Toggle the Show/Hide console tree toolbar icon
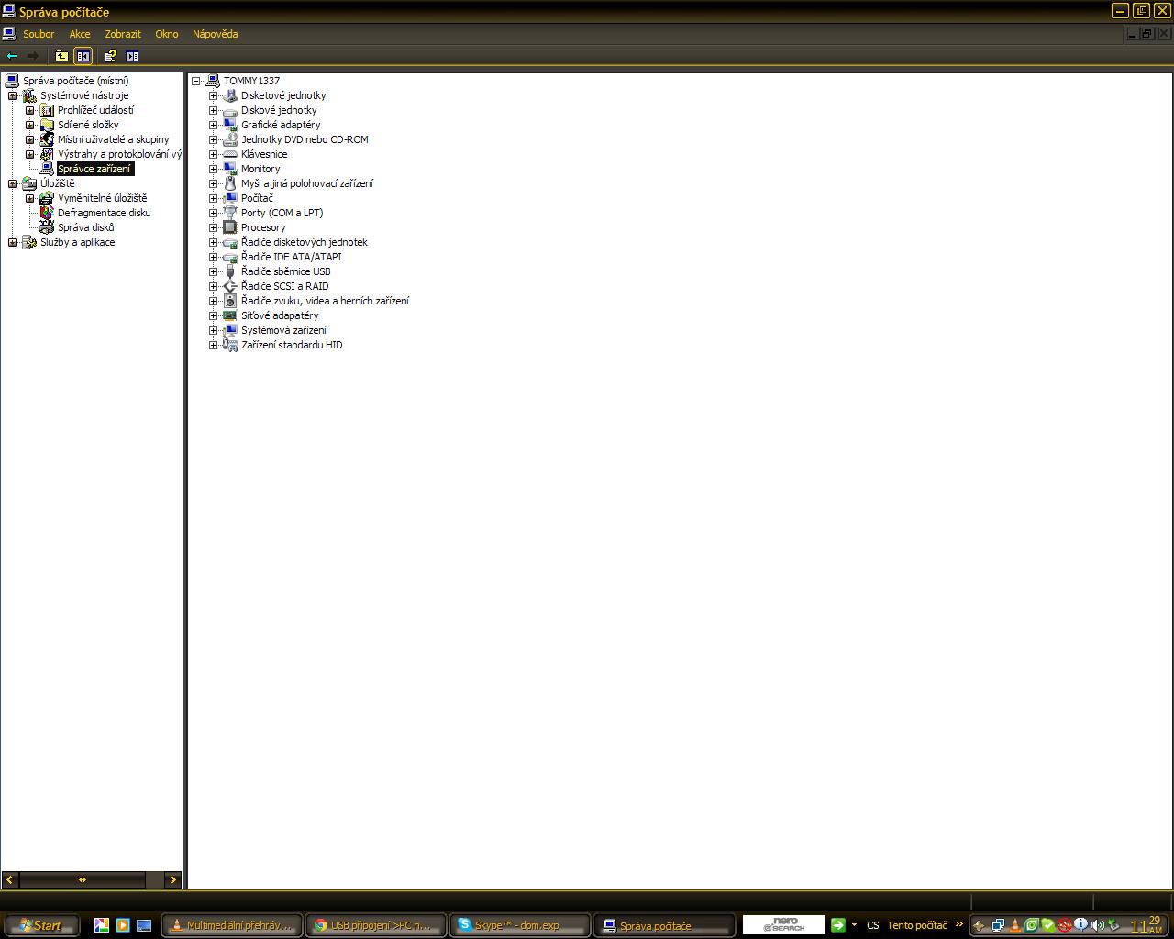 pyautogui.click(x=83, y=56)
